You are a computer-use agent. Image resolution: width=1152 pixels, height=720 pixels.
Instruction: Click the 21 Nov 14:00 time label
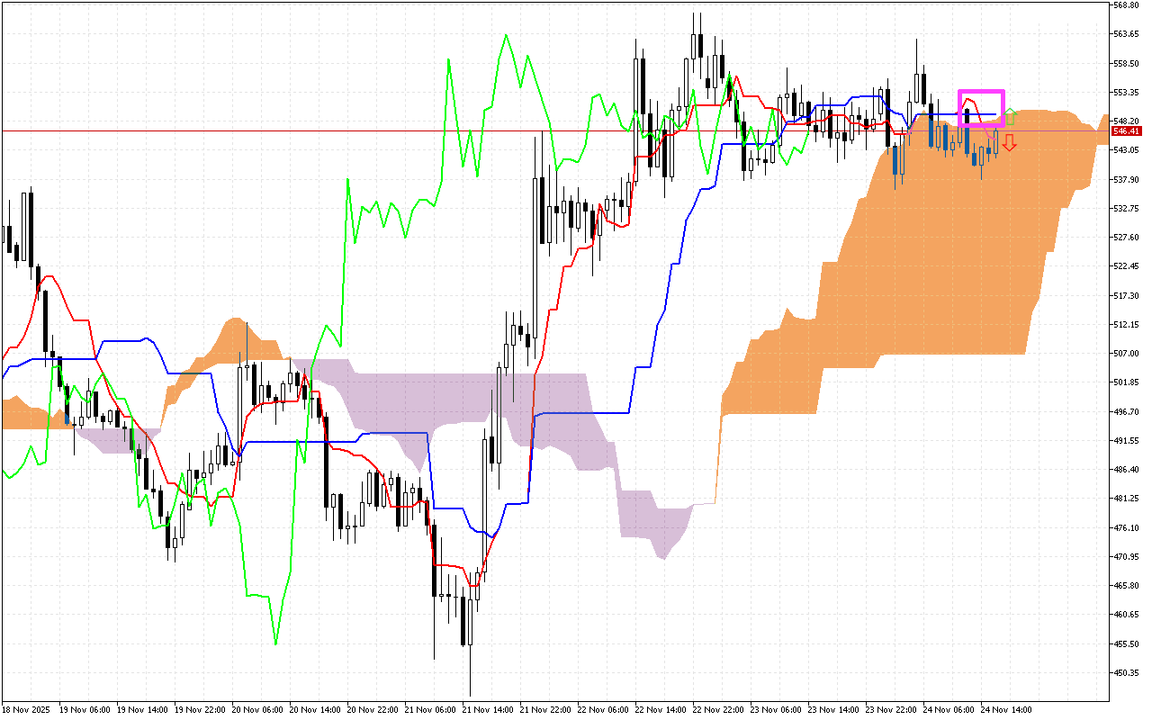[x=489, y=710]
